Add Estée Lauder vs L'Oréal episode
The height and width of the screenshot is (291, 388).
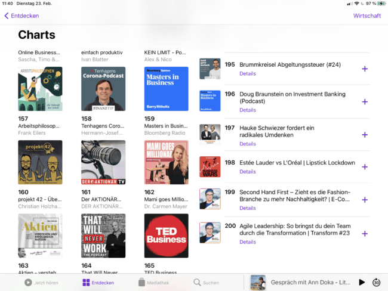[365, 167]
